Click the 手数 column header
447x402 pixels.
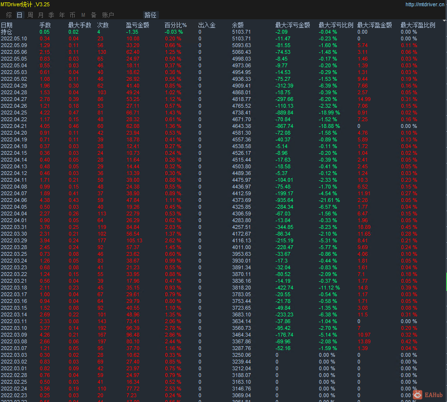[x=45, y=25]
